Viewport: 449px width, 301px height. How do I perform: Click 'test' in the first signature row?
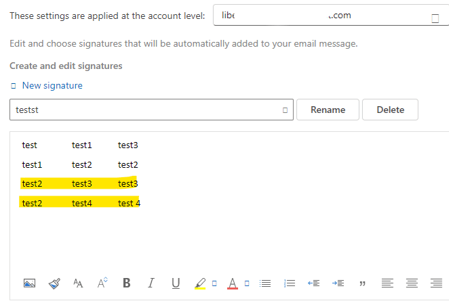[x=29, y=145]
